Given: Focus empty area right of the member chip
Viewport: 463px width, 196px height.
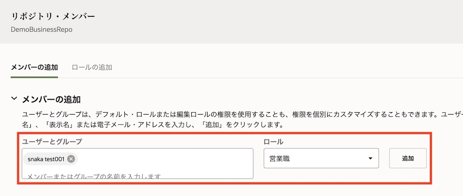Looking at the screenshot, I should [x=163, y=159].
